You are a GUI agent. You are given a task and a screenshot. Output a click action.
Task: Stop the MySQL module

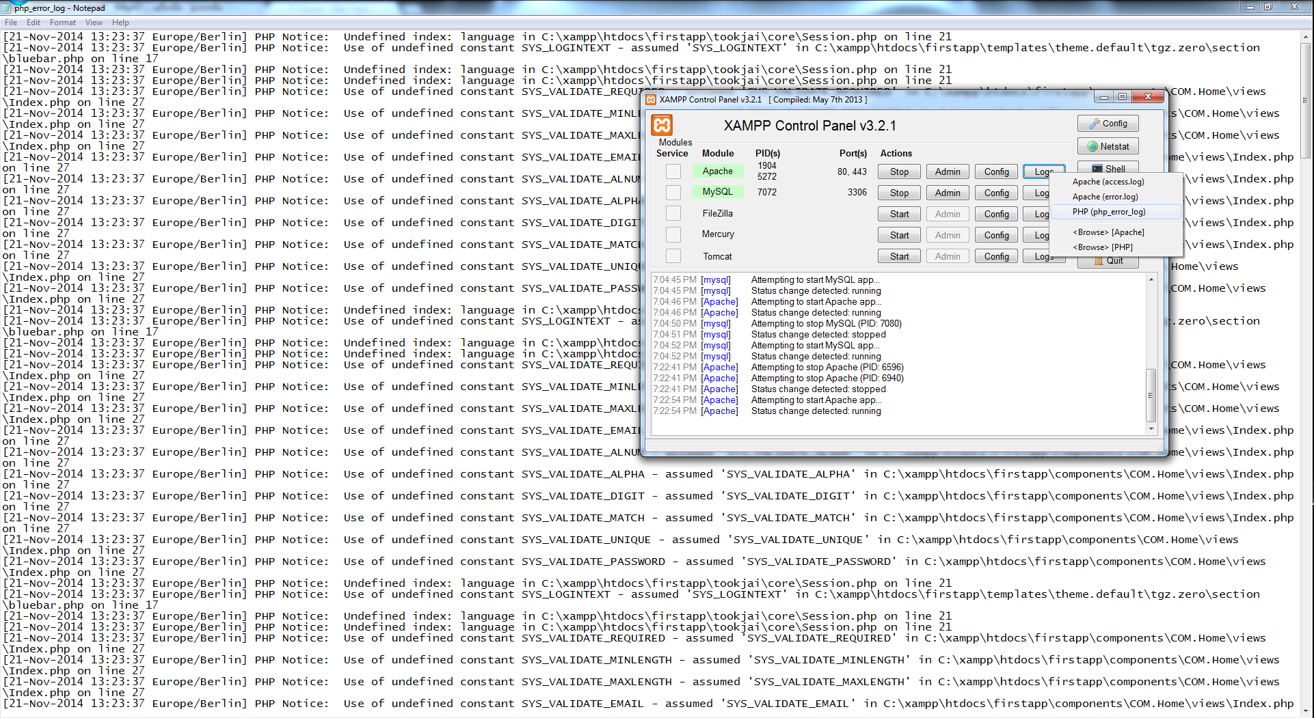900,193
